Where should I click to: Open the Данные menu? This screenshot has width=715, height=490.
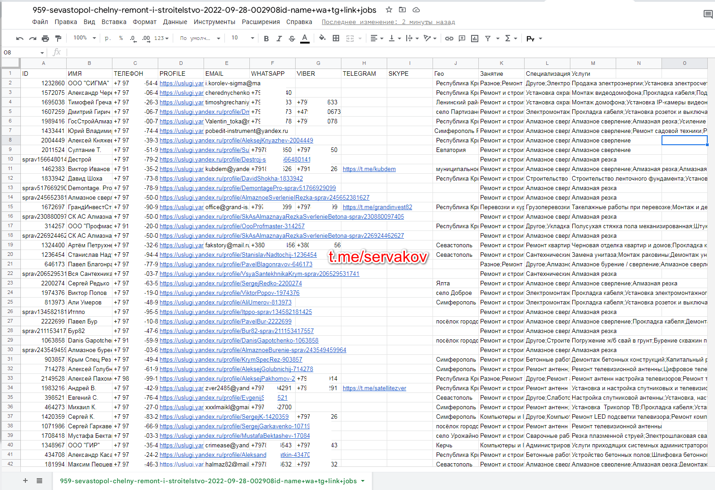175,22
